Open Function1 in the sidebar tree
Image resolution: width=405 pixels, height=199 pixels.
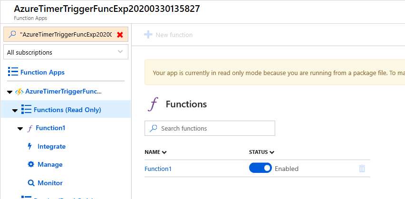tap(50, 128)
